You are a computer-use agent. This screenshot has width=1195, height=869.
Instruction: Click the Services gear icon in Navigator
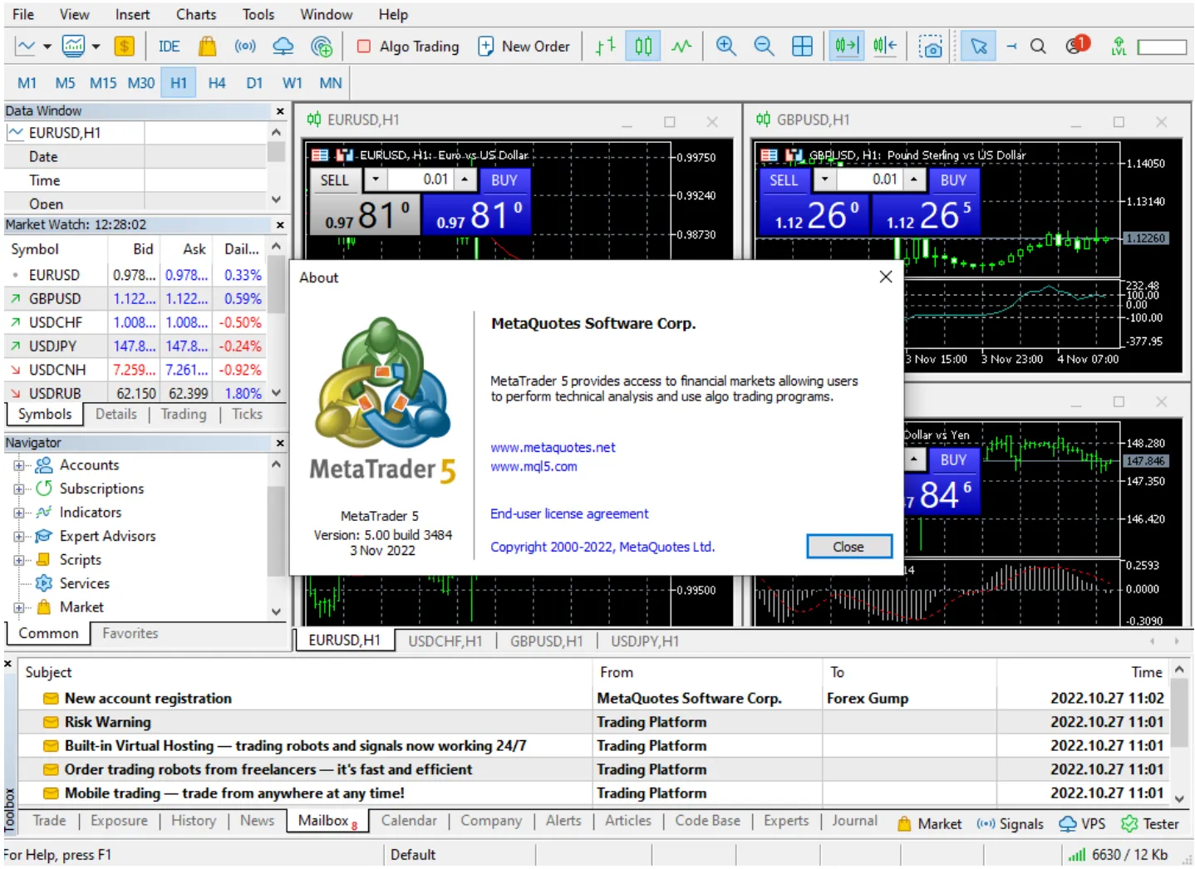point(44,583)
